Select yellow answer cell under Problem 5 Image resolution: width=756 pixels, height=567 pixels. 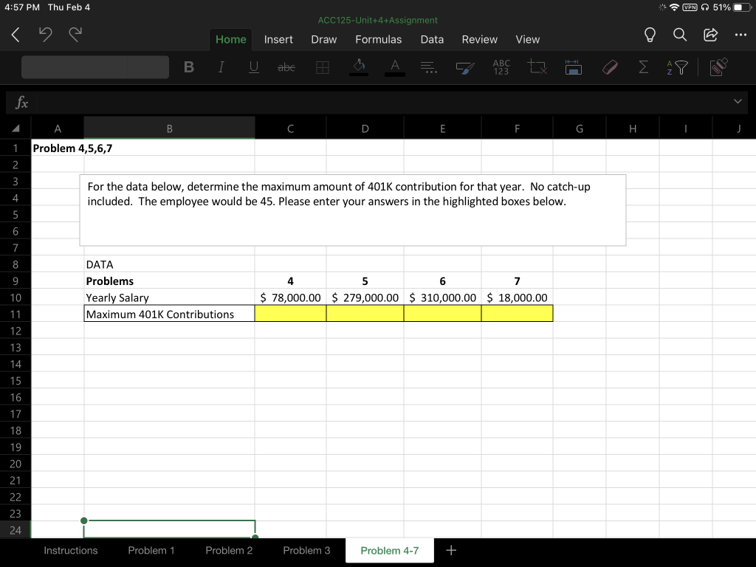point(365,313)
